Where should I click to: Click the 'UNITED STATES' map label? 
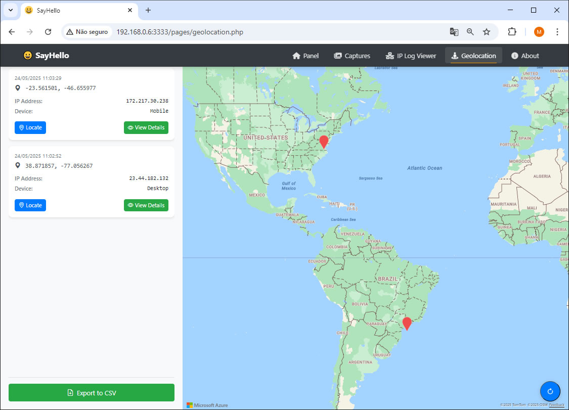[266, 138]
